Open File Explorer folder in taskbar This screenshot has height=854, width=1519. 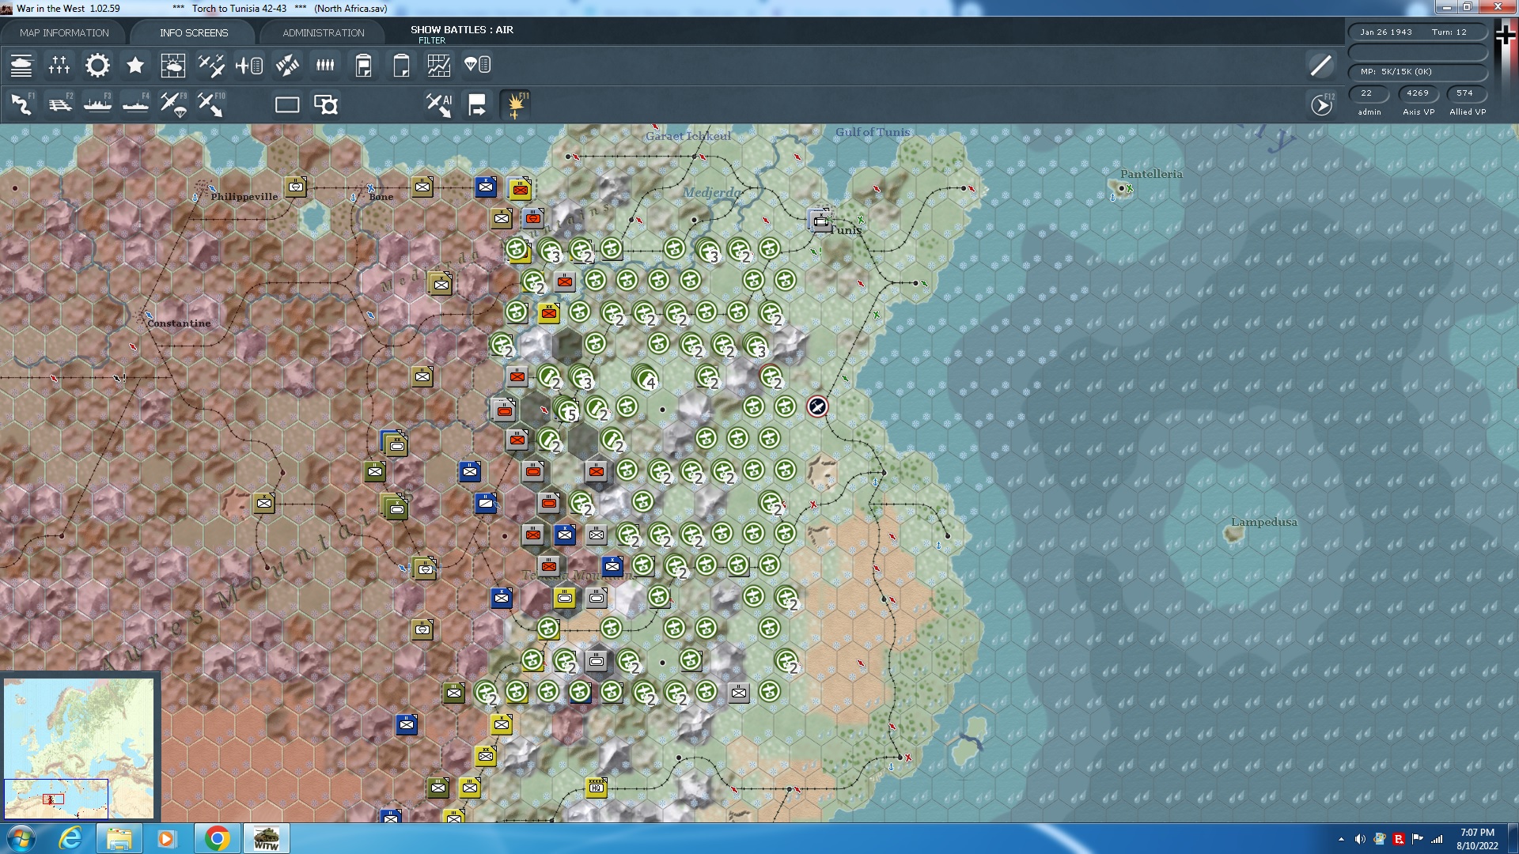point(119,838)
